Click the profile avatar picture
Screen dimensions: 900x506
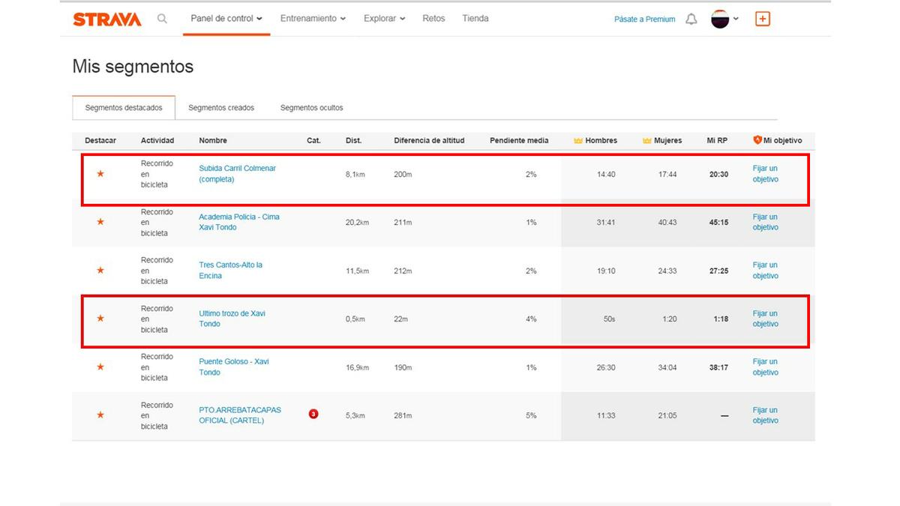(720, 19)
